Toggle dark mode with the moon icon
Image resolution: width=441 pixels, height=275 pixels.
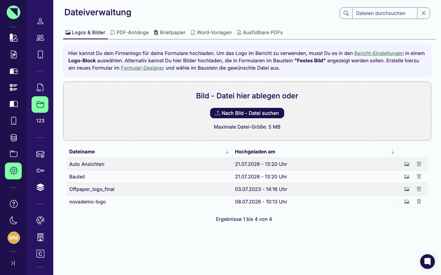(13, 220)
